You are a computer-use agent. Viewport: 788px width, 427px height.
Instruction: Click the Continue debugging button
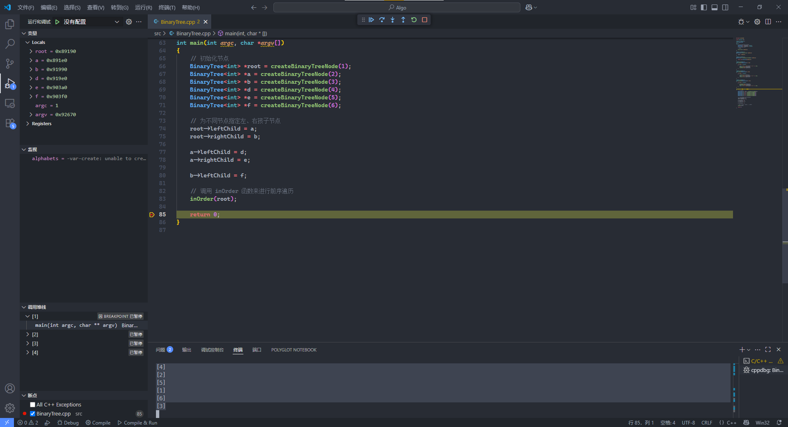pos(371,20)
